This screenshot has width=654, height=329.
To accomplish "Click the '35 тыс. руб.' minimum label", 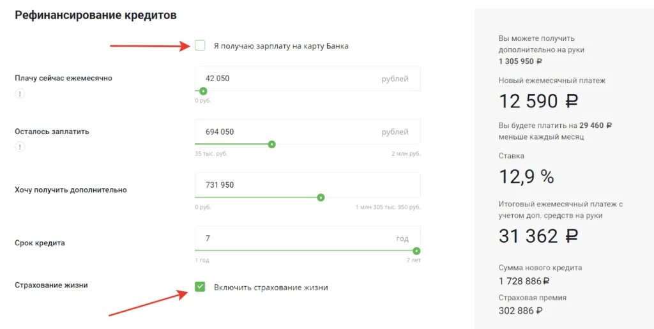I will 211,154.
